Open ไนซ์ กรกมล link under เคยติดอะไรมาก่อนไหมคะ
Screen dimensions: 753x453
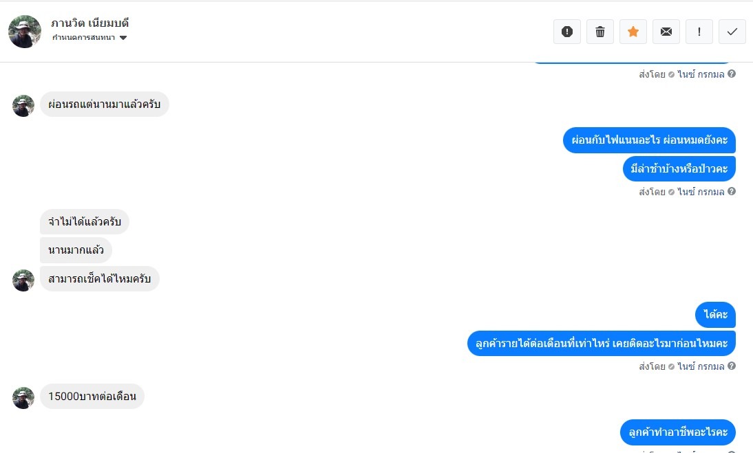(x=700, y=366)
